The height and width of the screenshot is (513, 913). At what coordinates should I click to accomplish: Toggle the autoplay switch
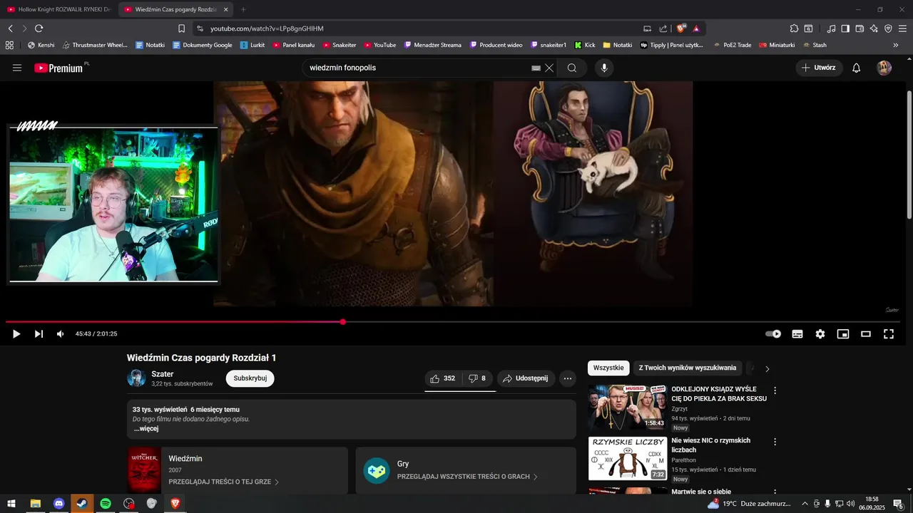[773, 334]
